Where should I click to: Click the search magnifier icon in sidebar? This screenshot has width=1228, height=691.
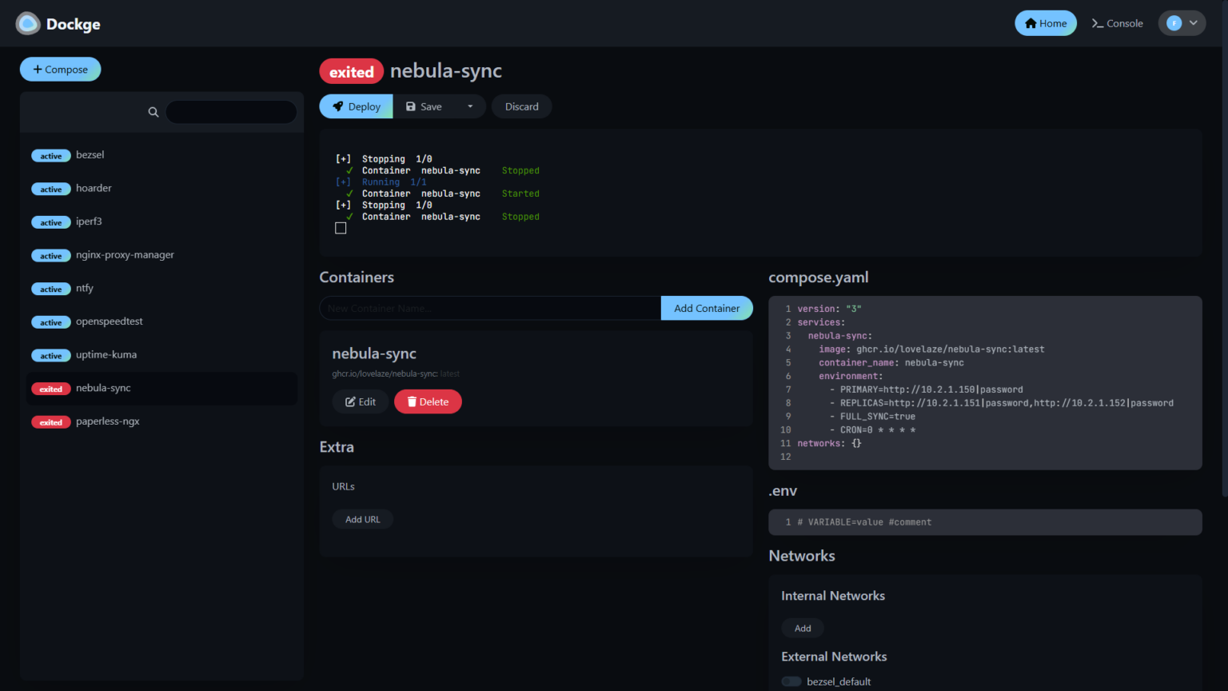pos(153,112)
